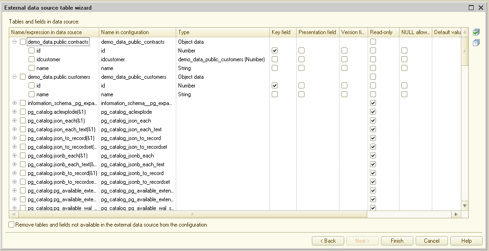Open Help for the wizard
The image size is (489, 251).
(466, 241)
